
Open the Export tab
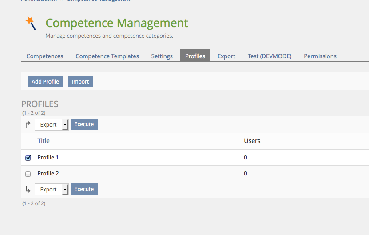click(x=226, y=56)
